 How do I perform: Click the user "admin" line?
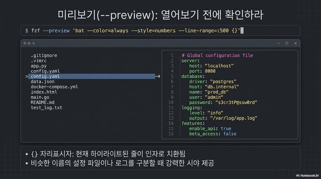[206, 97]
